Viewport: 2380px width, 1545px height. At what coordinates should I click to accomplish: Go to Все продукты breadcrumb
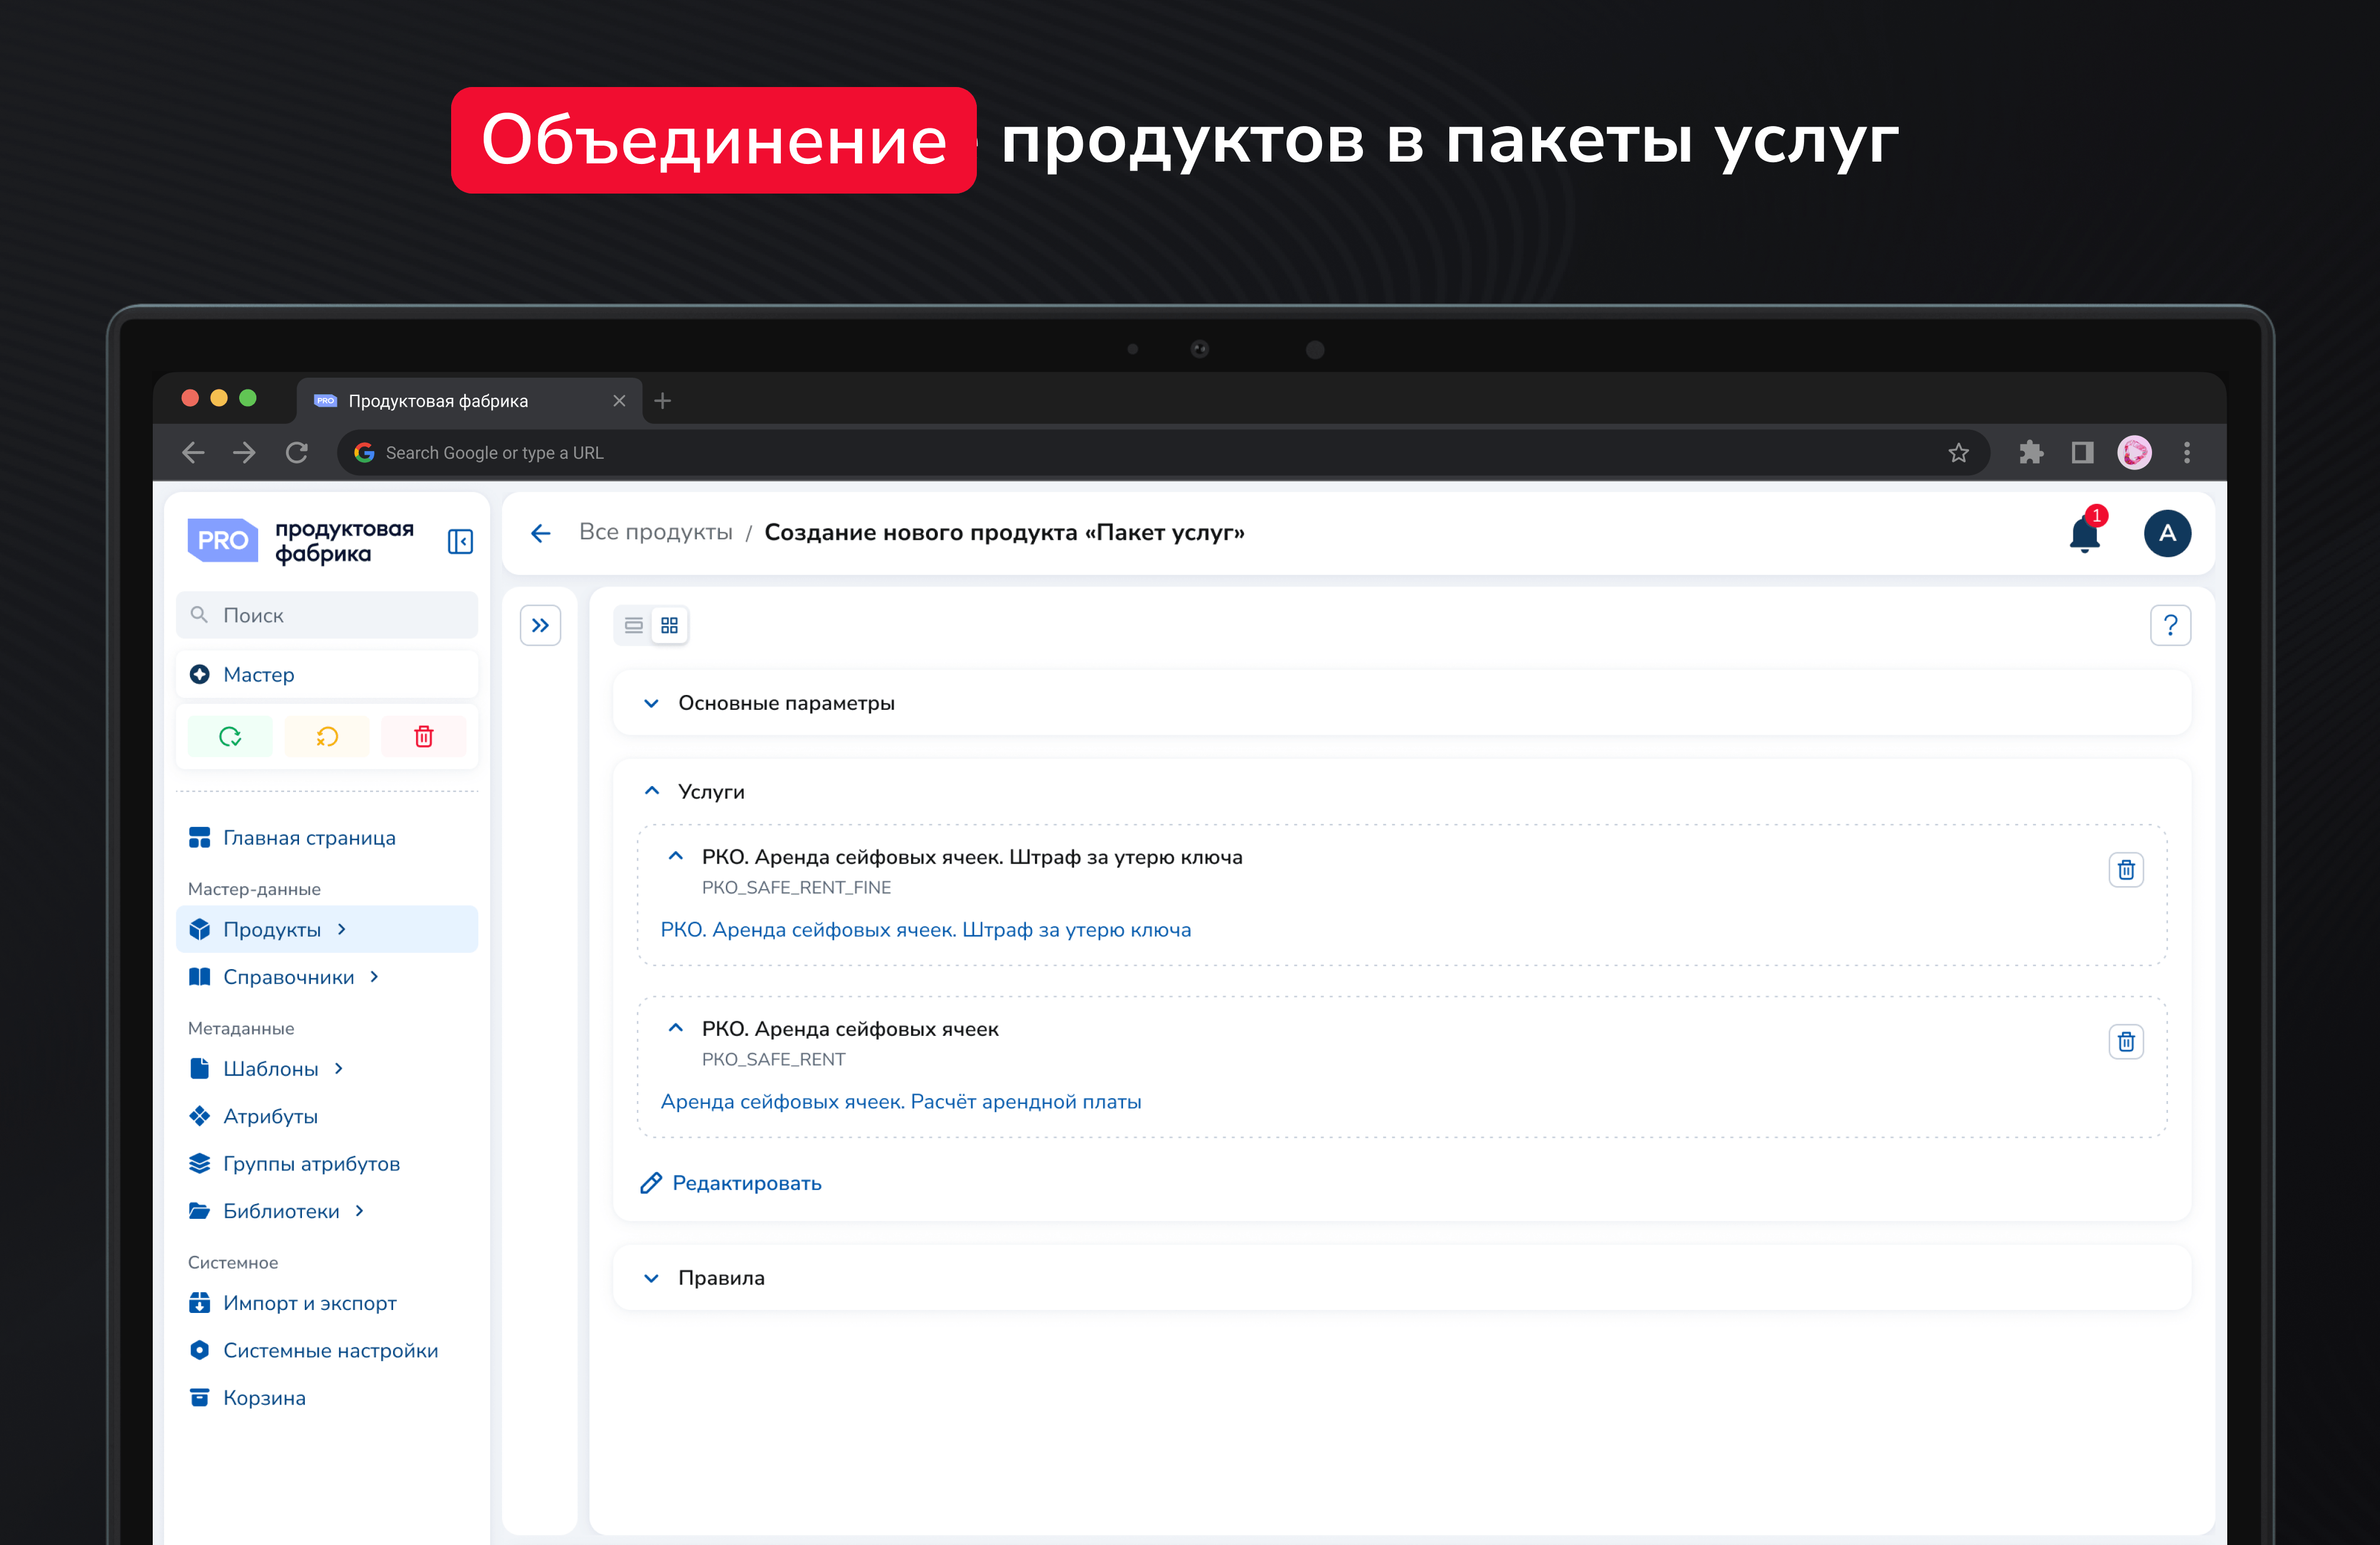(655, 533)
